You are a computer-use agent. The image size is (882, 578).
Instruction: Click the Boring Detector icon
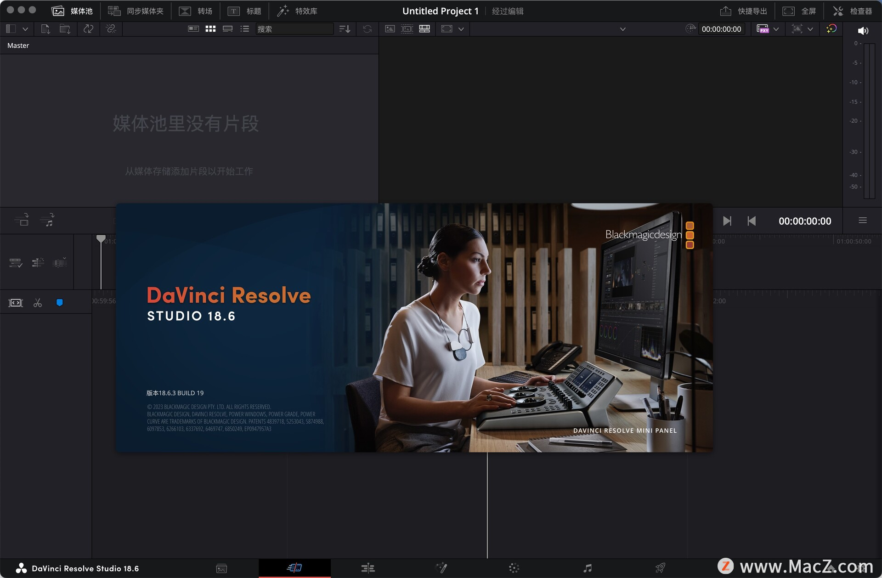point(16,303)
